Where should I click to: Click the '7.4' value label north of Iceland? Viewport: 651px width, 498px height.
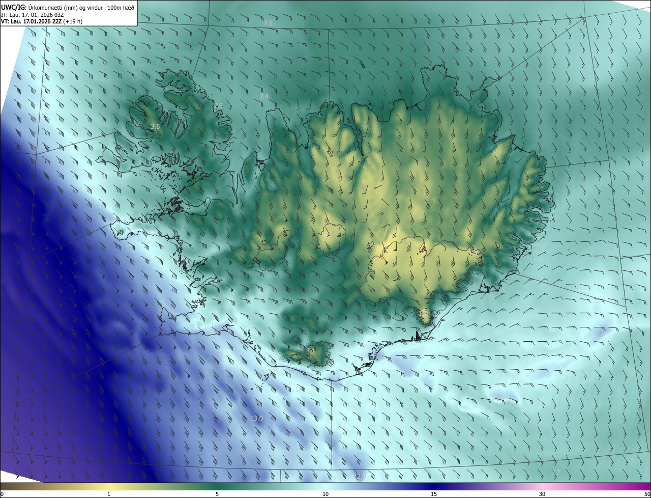coord(264,96)
